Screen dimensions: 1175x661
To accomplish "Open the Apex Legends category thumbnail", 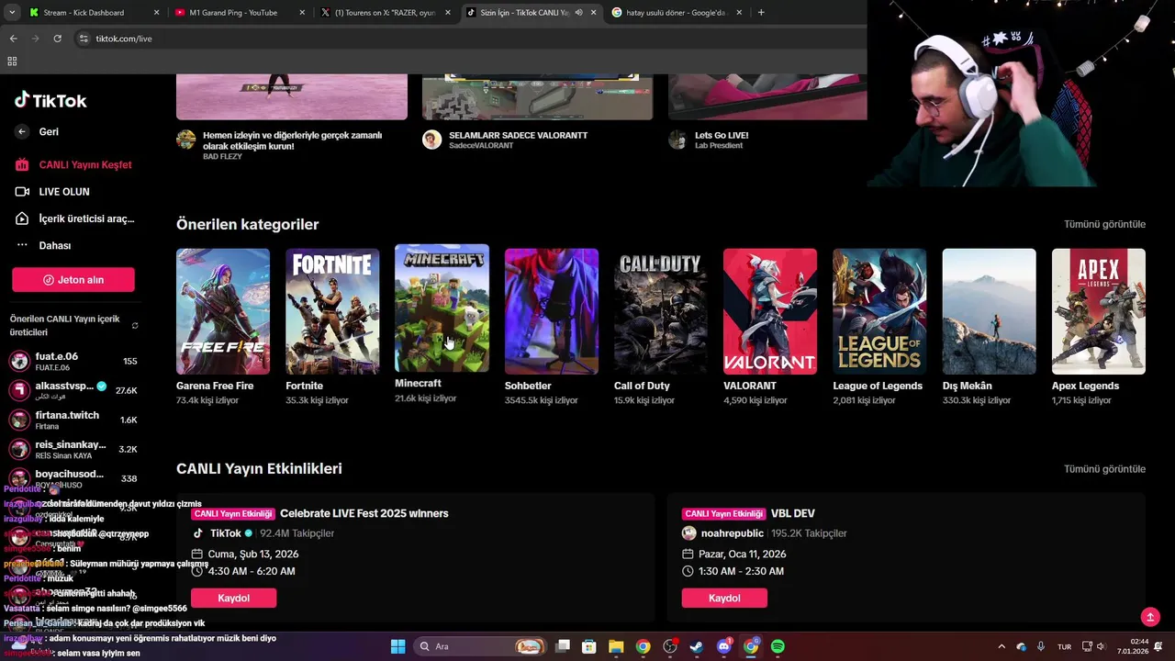I will [x=1099, y=311].
